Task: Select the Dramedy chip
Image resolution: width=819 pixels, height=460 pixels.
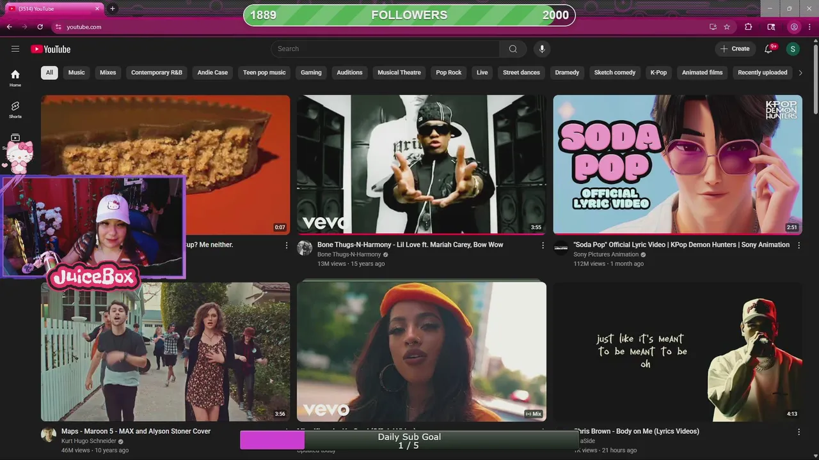Action: click(x=567, y=73)
